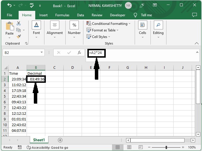
Task: Click vertical scrollbar down arrow
Action: click(198, 134)
